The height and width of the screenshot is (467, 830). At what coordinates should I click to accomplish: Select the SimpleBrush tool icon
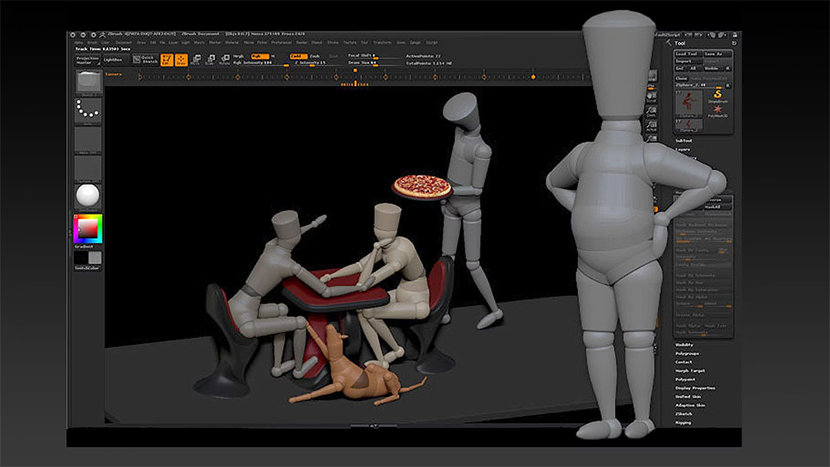coord(719,96)
